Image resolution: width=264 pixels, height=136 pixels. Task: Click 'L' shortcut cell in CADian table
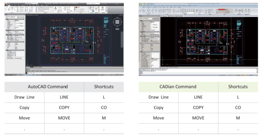[x=238, y=97]
